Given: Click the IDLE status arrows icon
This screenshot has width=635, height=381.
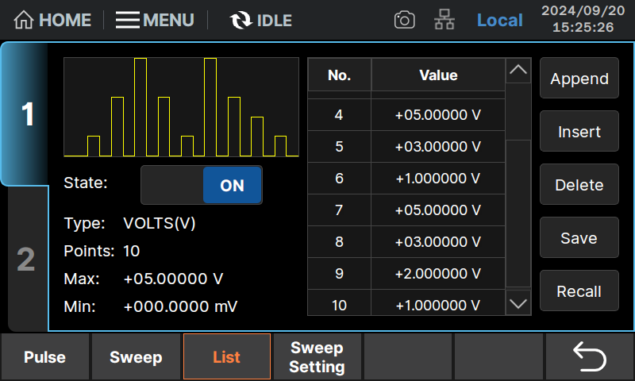Looking at the screenshot, I should (240, 21).
